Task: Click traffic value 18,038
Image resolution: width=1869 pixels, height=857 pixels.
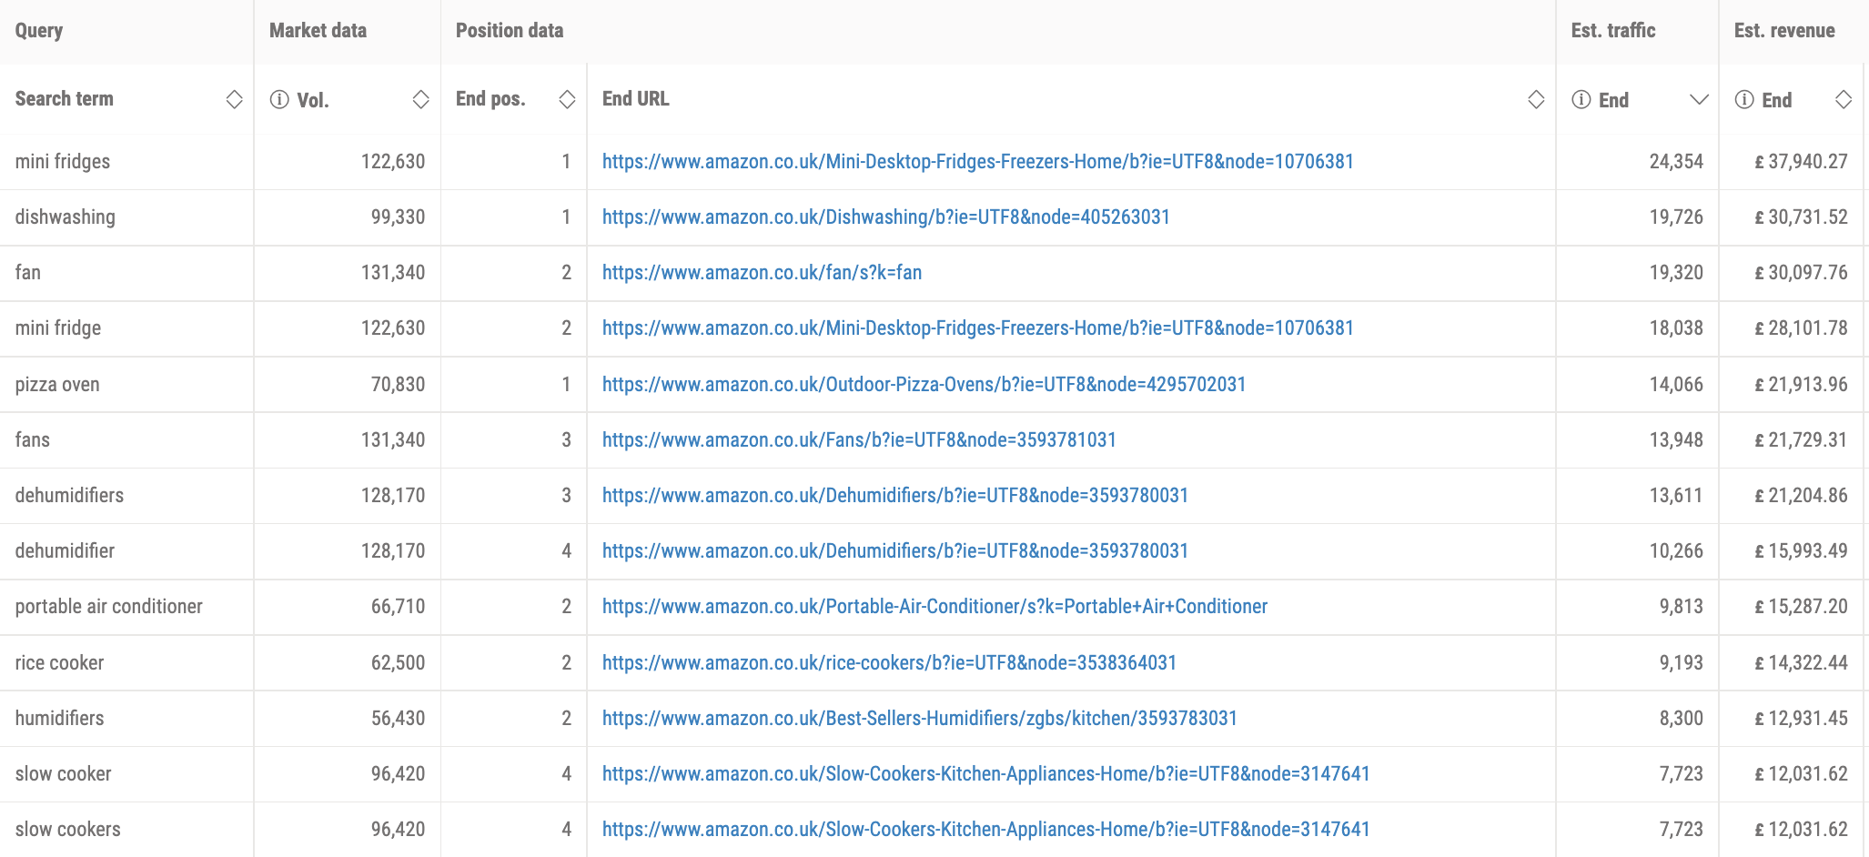Action: [1676, 328]
